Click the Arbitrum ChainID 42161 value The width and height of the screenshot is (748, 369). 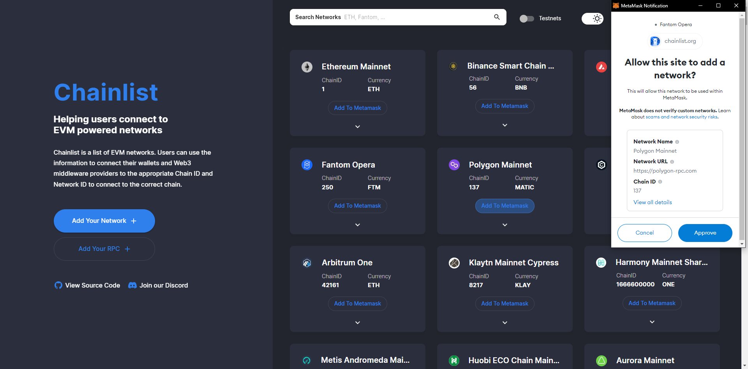click(x=330, y=285)
